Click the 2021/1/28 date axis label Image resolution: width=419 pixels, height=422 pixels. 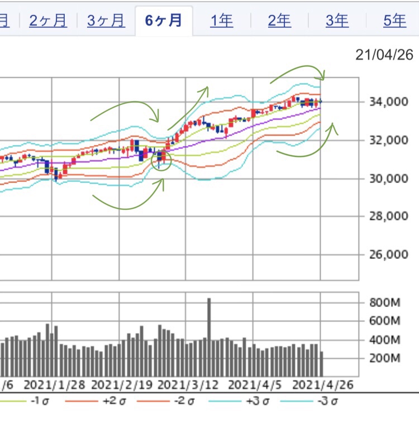(x=54, y=385)
